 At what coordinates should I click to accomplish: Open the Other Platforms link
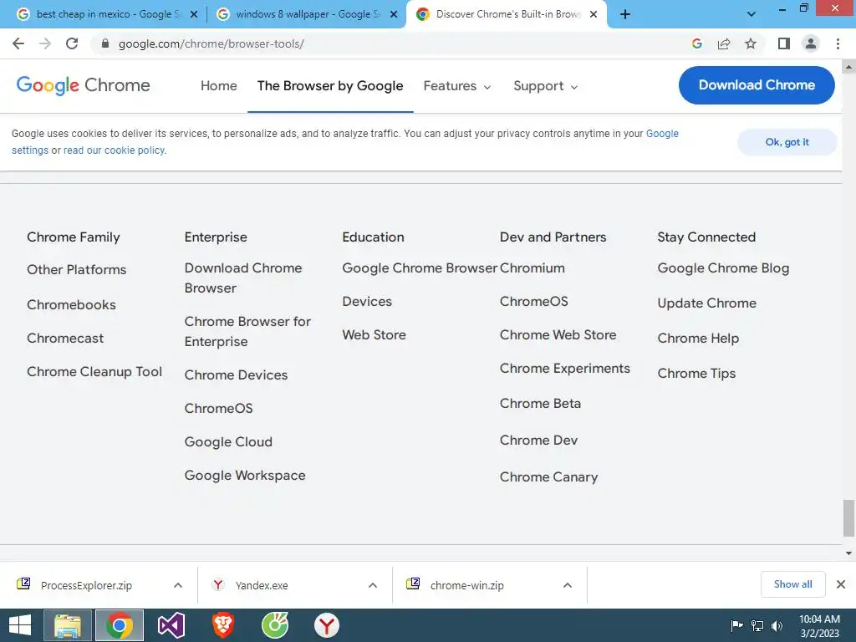point(76,270)
